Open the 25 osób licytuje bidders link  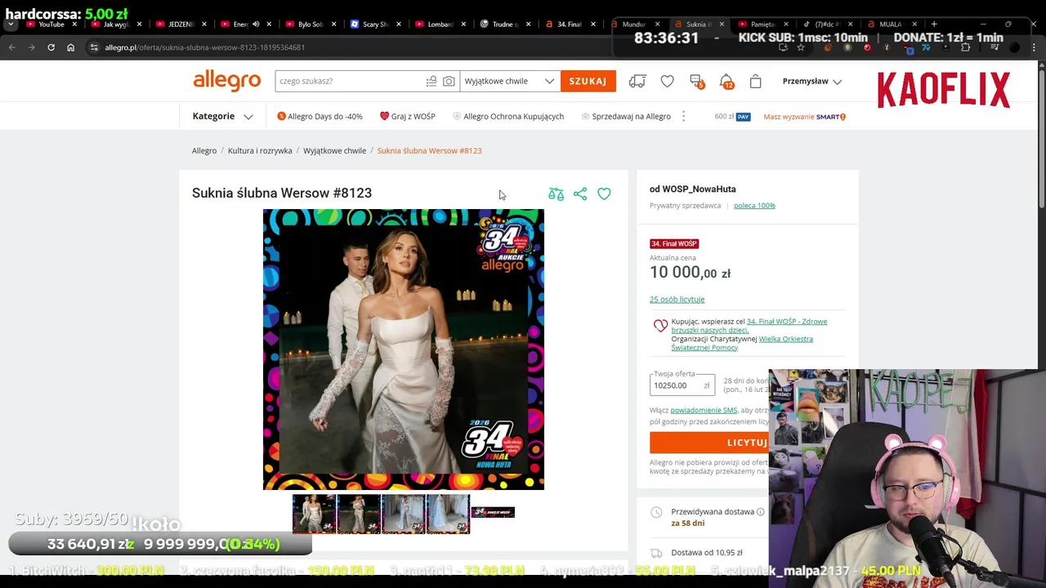677,300
